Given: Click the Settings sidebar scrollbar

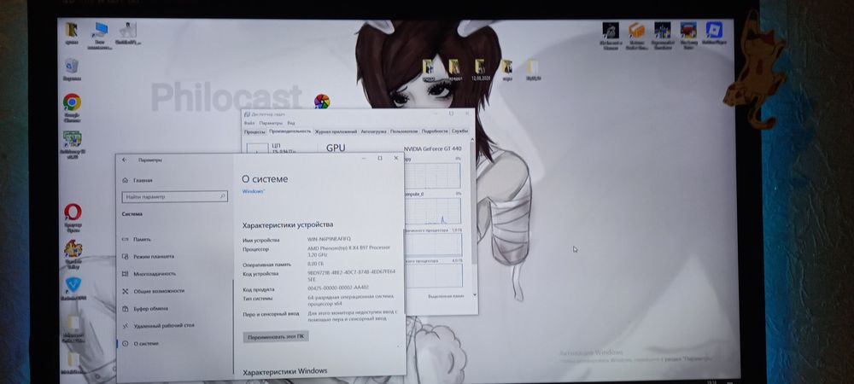Looking at the screenshot, I should 233,326.
